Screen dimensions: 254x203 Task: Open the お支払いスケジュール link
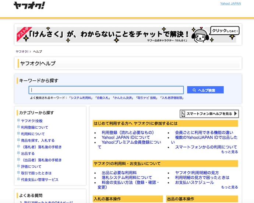tap(194, 182)
